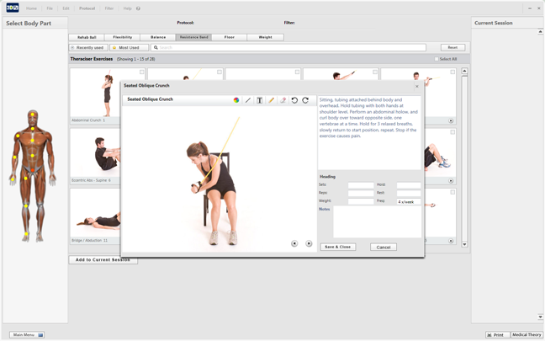Open the color wheel picker in the image toolbar
This screenshot has height=341, width=545.
point(236,100)
